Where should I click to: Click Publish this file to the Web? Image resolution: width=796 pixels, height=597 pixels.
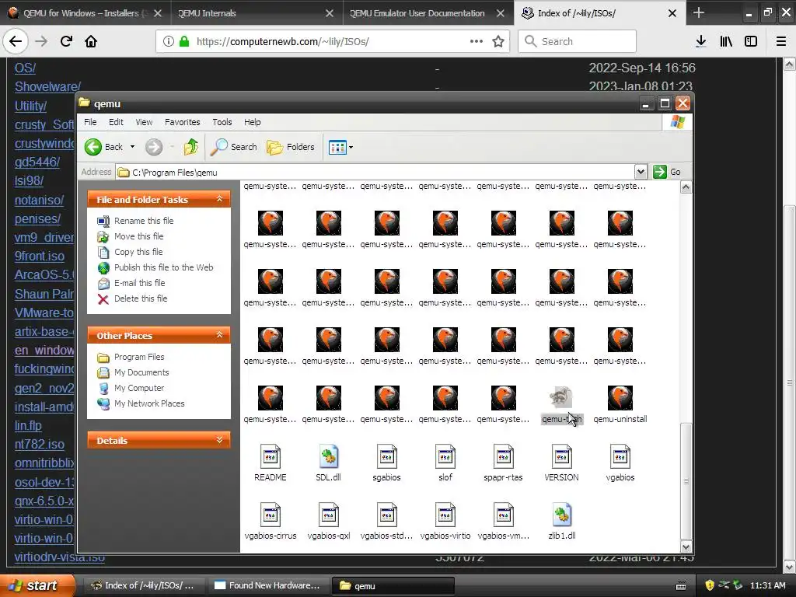(x=163, y=267)
